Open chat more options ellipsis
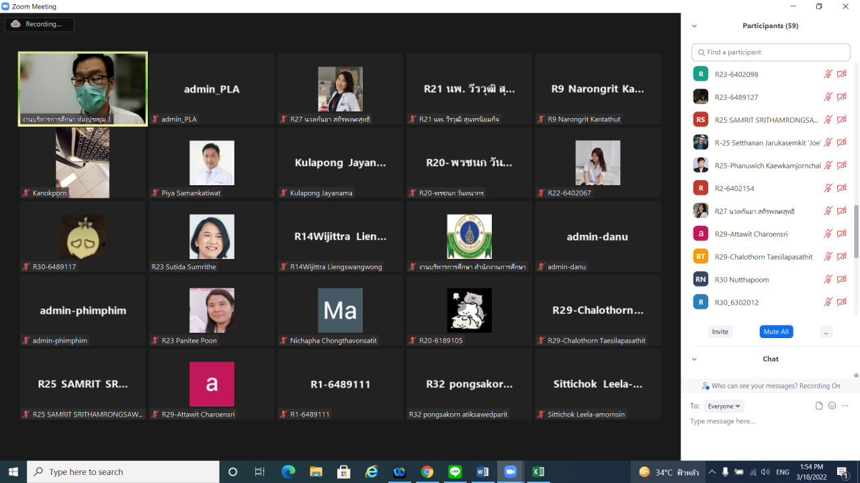The height and width of the screenshot is (483, 860). tap(845, 406)
